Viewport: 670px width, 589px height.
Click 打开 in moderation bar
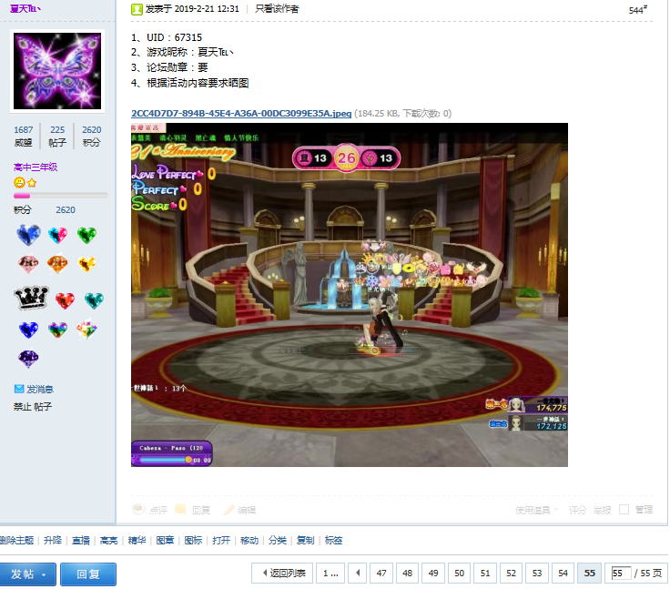pyautogui.click(x=221, y=540)
